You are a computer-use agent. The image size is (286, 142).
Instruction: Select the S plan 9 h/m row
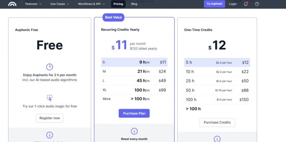[x=134, y=62]
